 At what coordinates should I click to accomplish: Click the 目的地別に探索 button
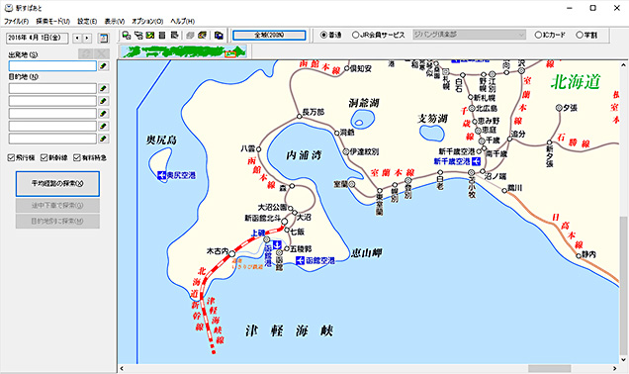click(x=57, y=221)
